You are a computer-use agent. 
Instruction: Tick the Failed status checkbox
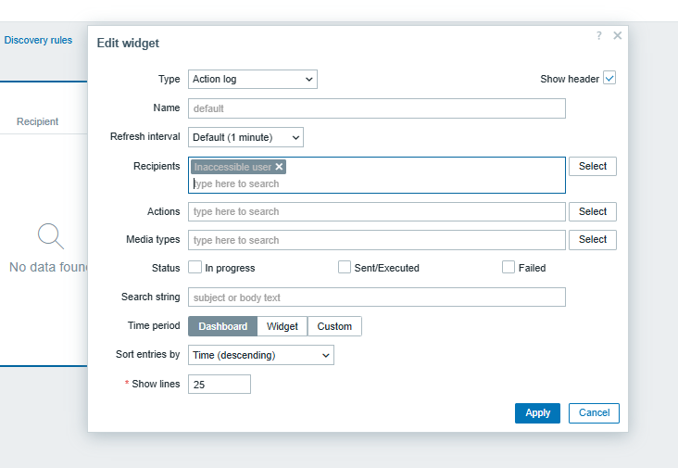(x=508, y=267)
